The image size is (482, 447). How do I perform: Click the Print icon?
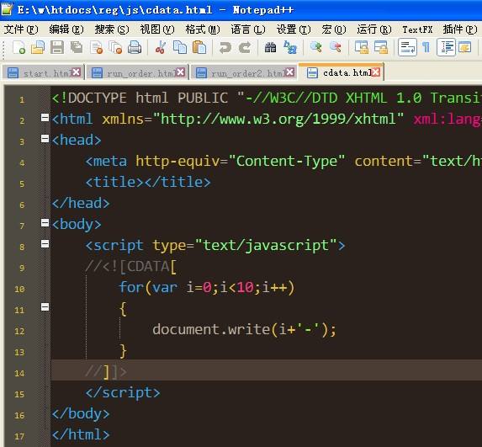point(135,48)
